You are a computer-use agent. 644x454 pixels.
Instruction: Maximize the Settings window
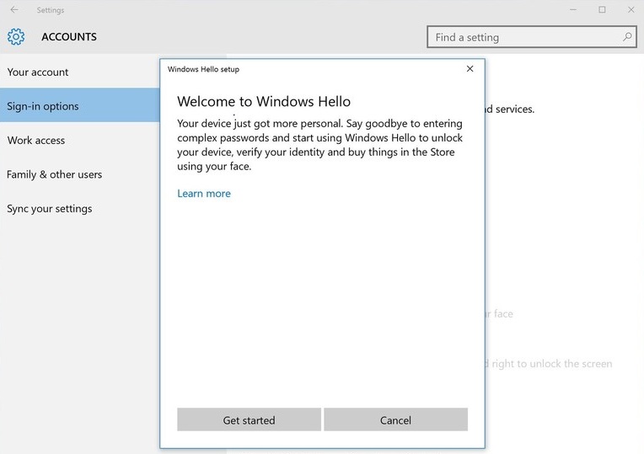click(602, 9)
